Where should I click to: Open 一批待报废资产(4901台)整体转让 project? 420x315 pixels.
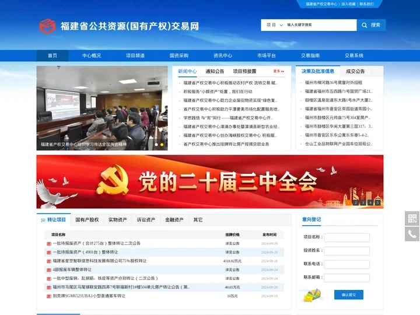point(85,252)
